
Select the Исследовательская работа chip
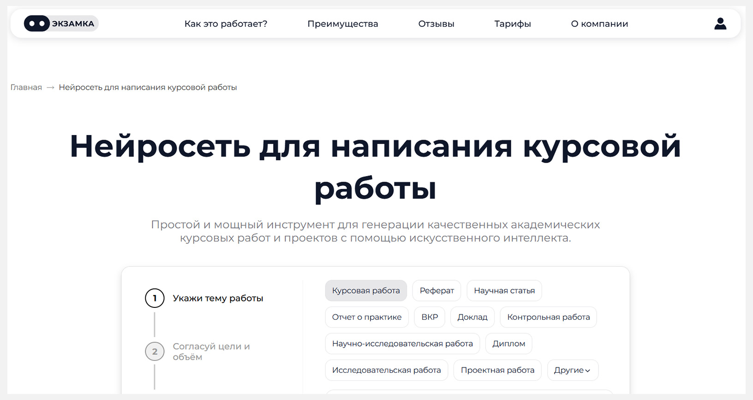coord(387,370)
